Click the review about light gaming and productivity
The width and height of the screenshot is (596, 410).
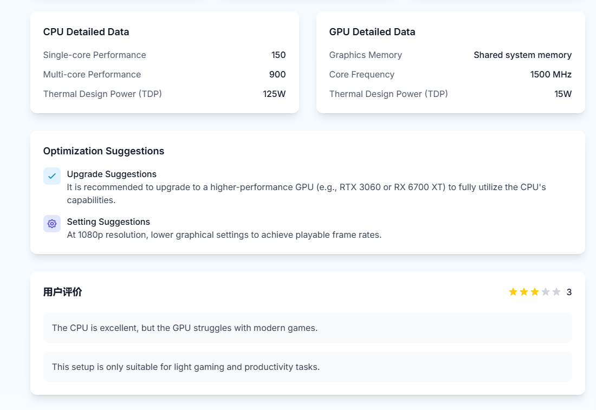[186, 367]
